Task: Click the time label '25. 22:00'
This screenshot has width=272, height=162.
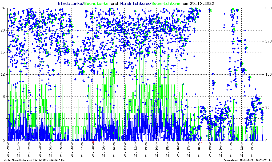Action: point(242,149)
